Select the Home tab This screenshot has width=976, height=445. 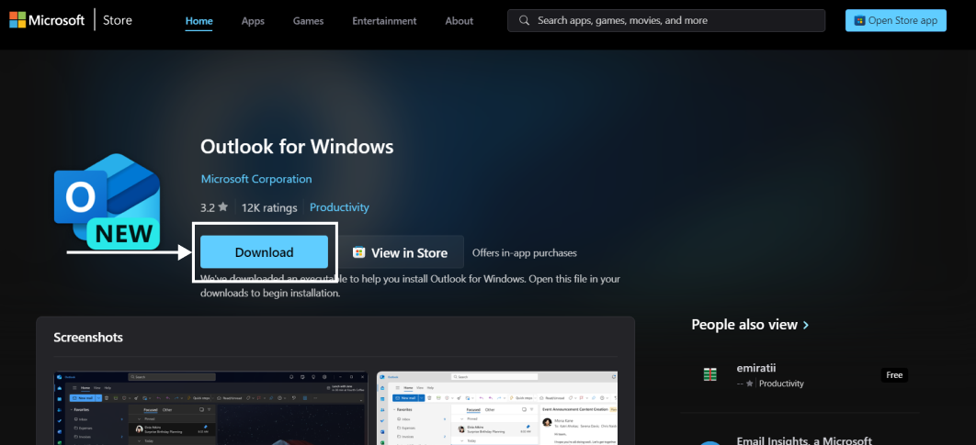199,20
